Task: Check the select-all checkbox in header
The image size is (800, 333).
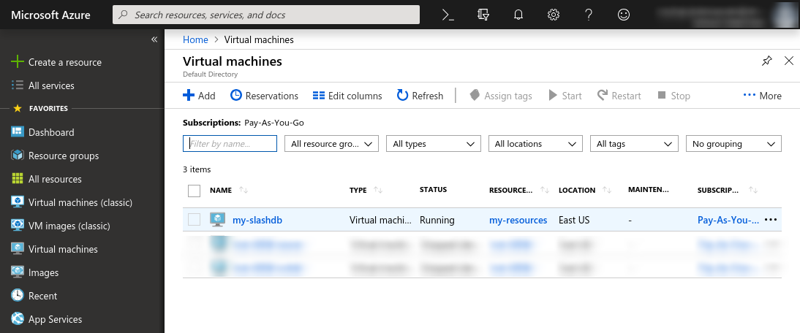Action: [x=194, y=191]
